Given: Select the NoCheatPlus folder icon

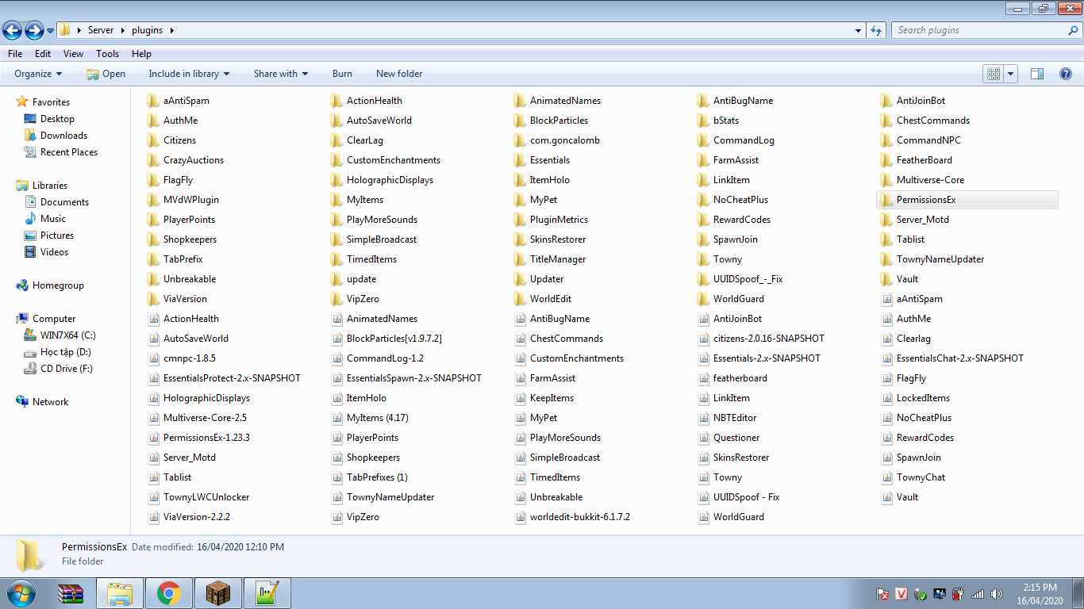Looking at the screenshot, I should click(703, 200).
